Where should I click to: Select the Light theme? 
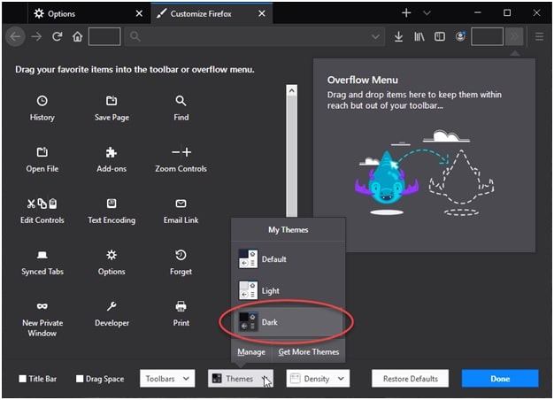288,290
